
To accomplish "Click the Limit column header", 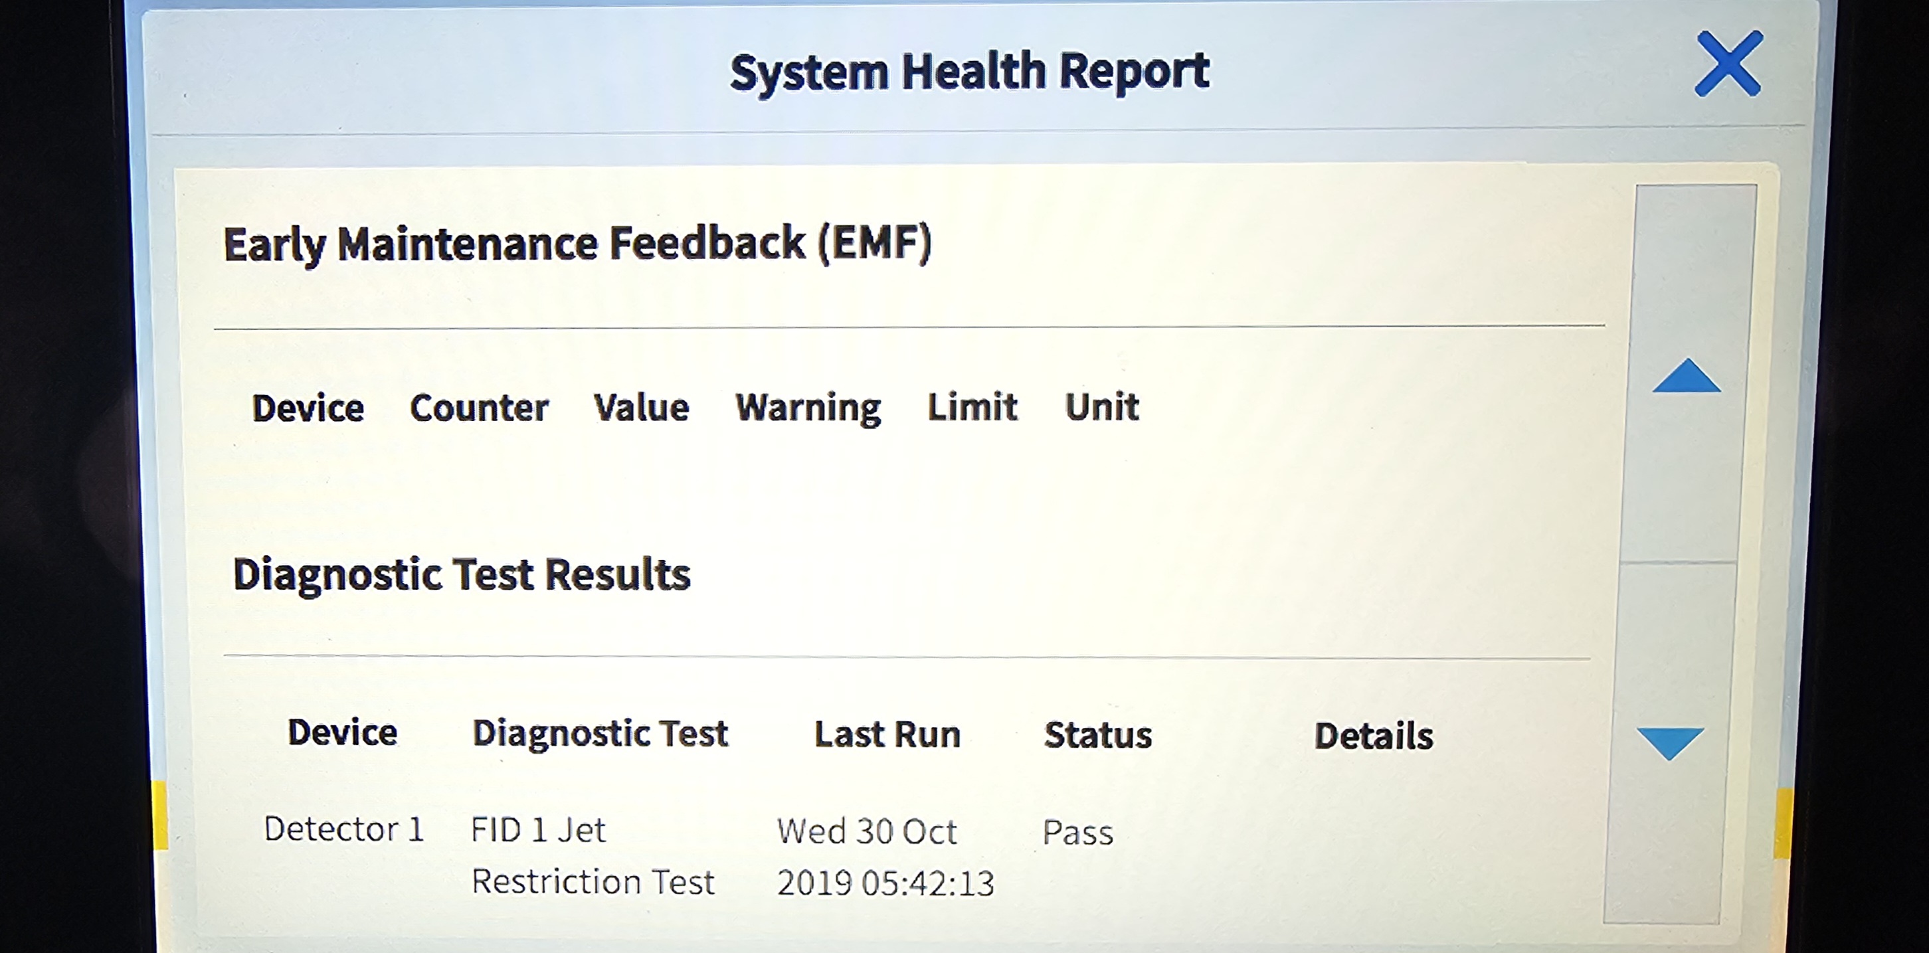I will click(x=972, y=407).
